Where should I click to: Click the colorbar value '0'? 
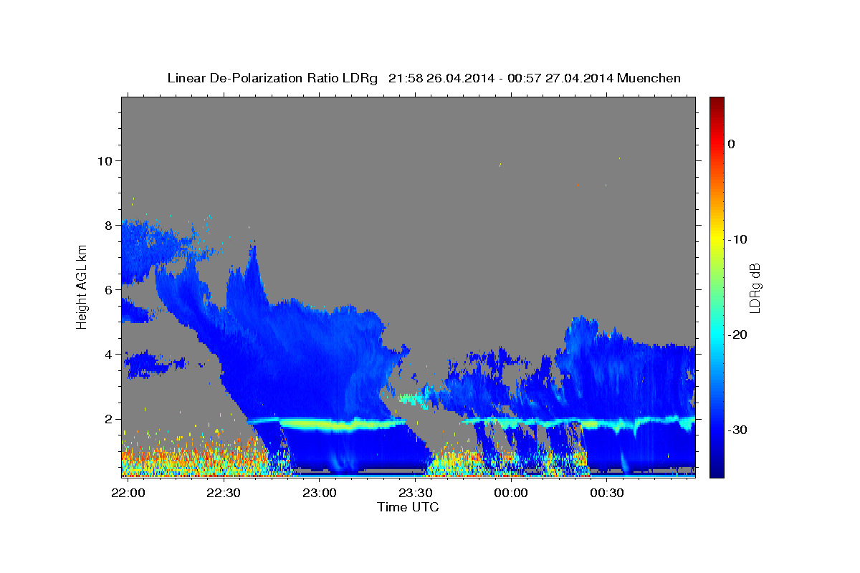pyautogui.click(x=731, y=144)
